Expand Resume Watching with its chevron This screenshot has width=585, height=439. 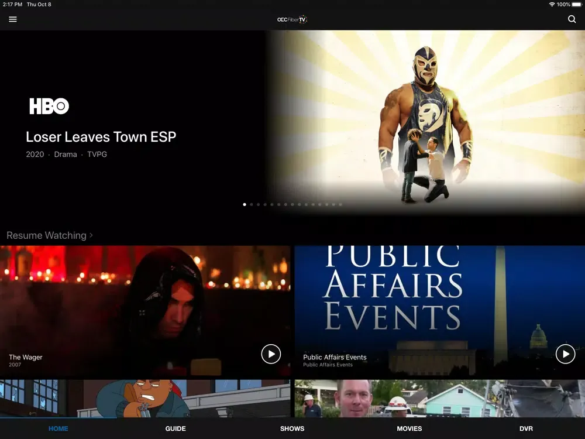pyautogui.click(x=91, y=235)
